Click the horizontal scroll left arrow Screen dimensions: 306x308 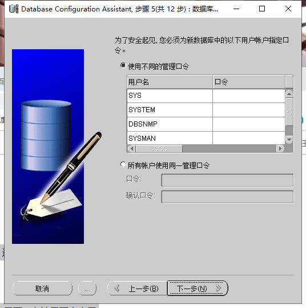point(132,148)
